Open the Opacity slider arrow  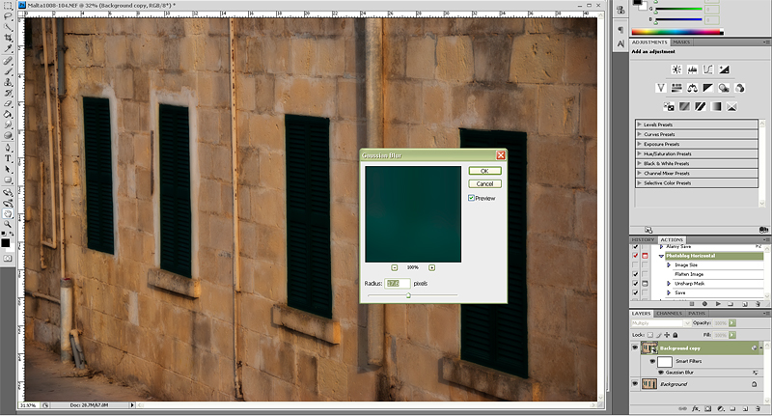coord(732,323)
